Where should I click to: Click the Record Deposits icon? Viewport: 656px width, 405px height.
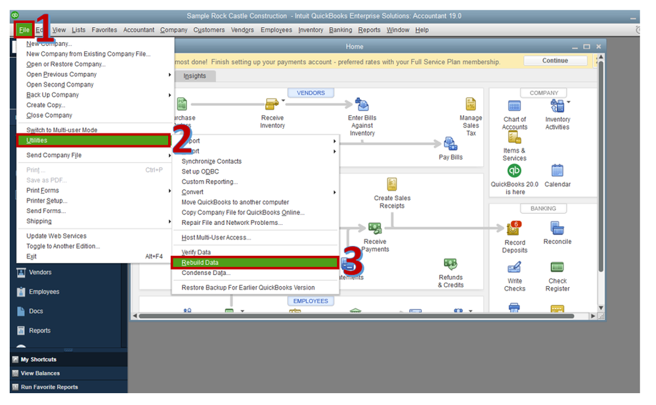point(514,228)
